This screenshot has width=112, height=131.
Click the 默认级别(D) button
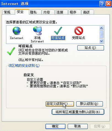[x=89, y=104]
